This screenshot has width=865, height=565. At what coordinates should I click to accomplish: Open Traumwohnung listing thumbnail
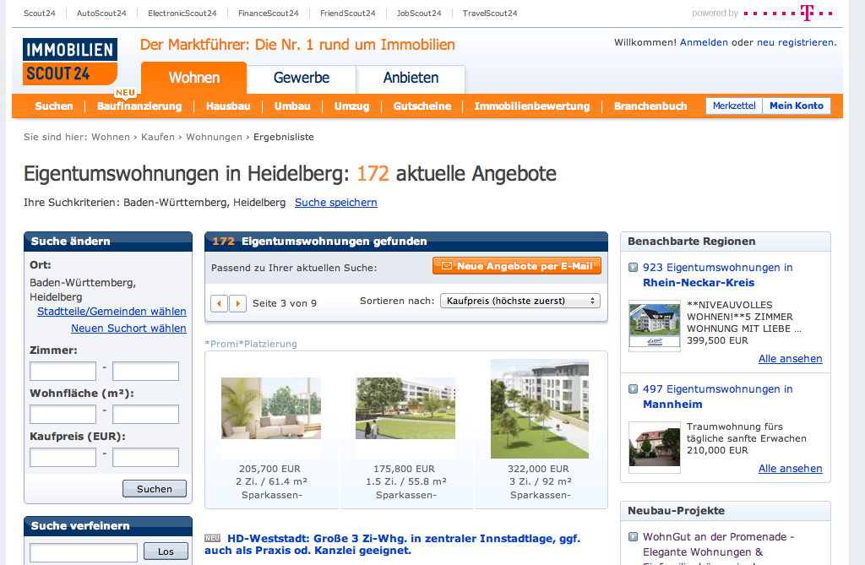click(655, 447)
